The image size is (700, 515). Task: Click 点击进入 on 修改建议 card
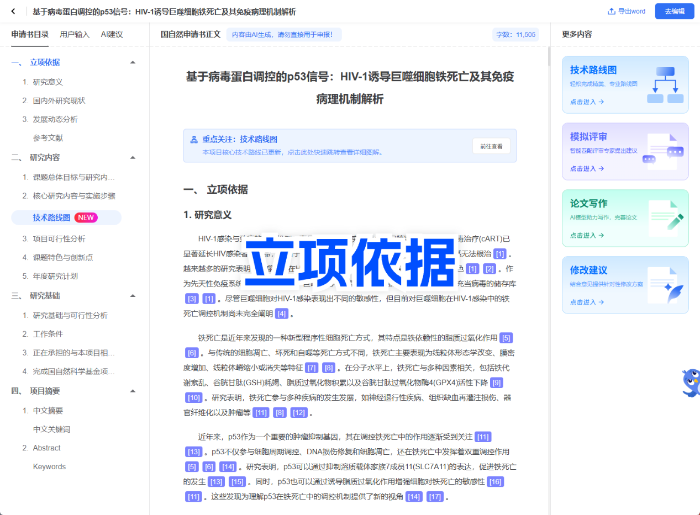click(x=587, y=302)
